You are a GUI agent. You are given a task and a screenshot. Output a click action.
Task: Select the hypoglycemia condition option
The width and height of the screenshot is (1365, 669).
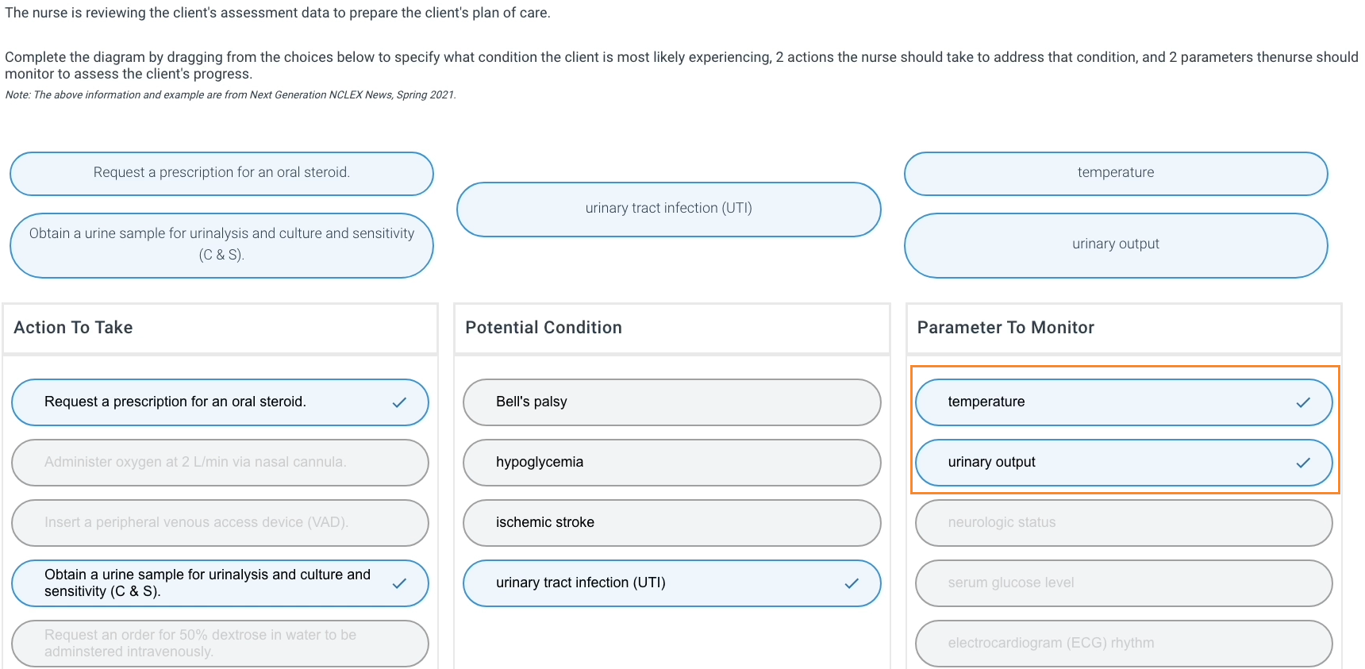click(671, 462)
